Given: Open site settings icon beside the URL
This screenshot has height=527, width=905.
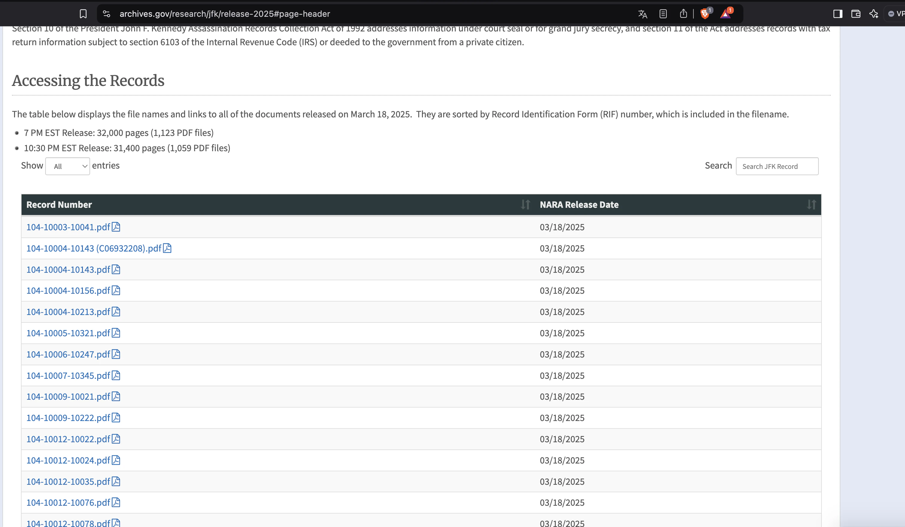Looking at the screenshot, I should 106,14.
